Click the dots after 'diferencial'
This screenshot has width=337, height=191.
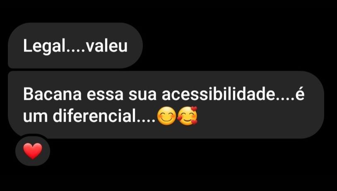pyautogui.click(x=147, y=120)
